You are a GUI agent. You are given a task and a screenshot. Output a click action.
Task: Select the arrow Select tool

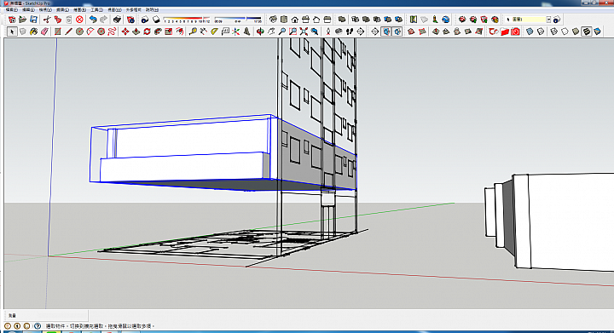pyautogui.click(x=12, y=32)
